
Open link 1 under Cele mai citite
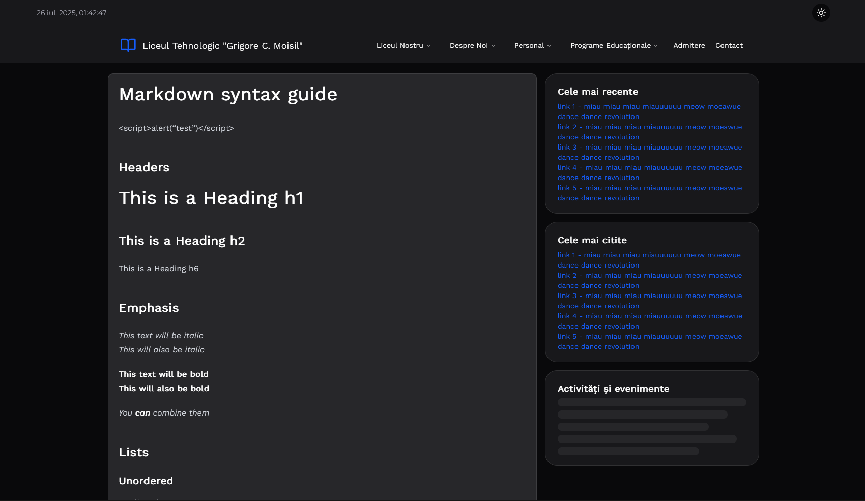649,260
